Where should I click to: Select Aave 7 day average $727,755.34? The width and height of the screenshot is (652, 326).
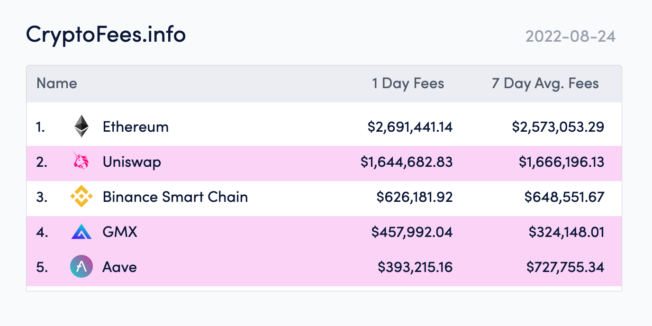565,267
